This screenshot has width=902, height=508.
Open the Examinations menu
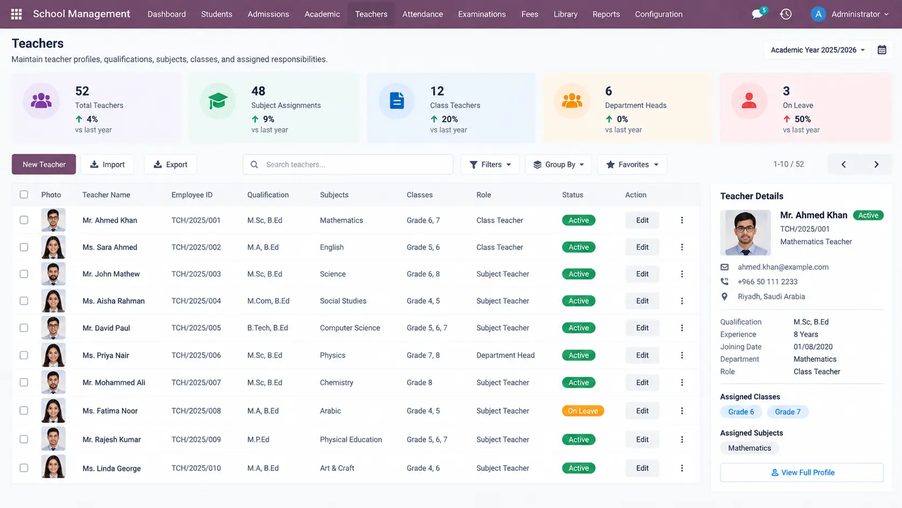(482, 14)
